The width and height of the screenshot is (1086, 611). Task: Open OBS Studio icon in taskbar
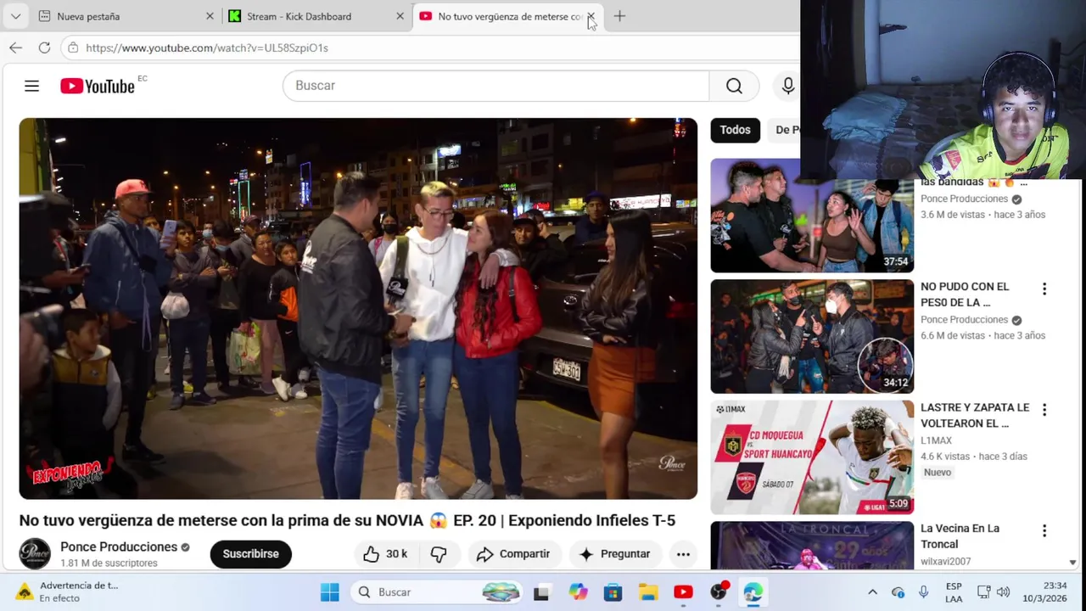point(719,592)
